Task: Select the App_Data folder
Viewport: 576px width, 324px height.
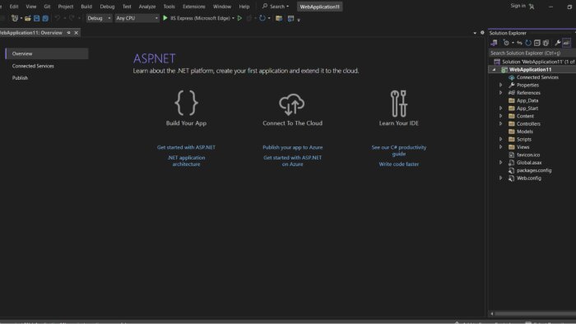Action: [527, 100]
